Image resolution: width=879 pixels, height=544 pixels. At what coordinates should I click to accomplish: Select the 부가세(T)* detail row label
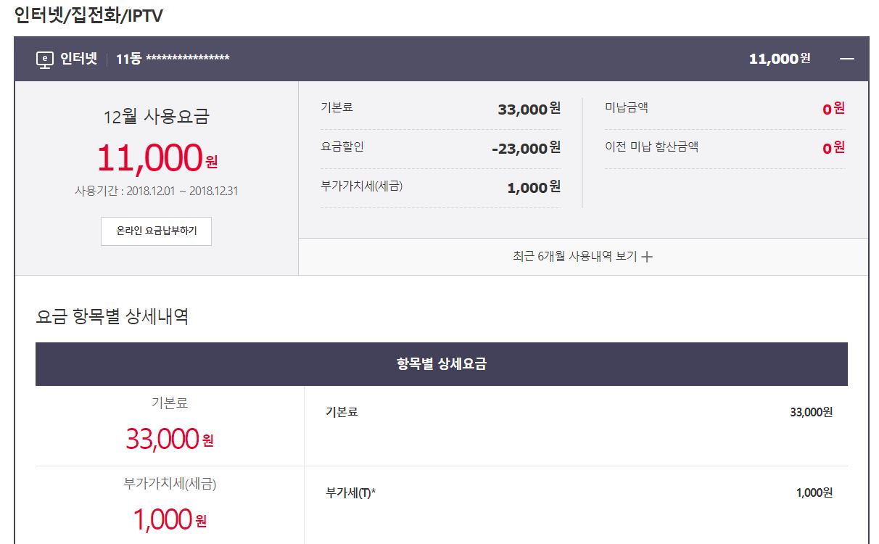(x=351, y=493)
